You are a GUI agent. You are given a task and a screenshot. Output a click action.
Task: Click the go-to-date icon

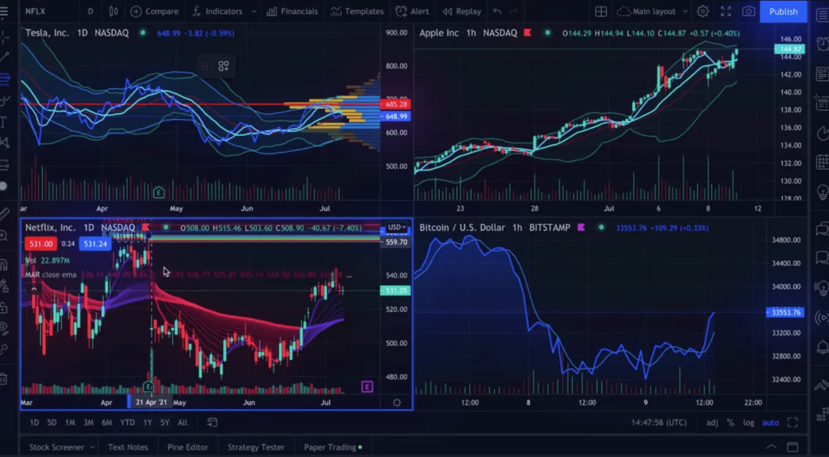(x=212, y=422)
